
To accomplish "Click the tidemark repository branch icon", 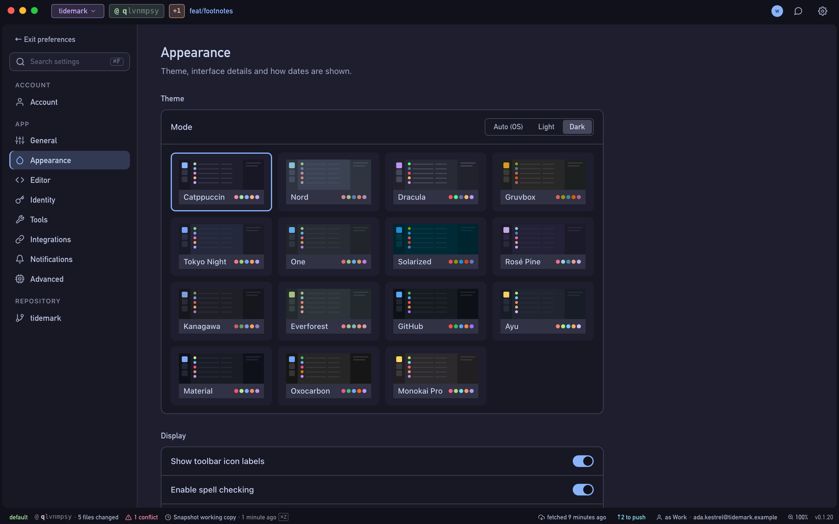I will [20, 318].
